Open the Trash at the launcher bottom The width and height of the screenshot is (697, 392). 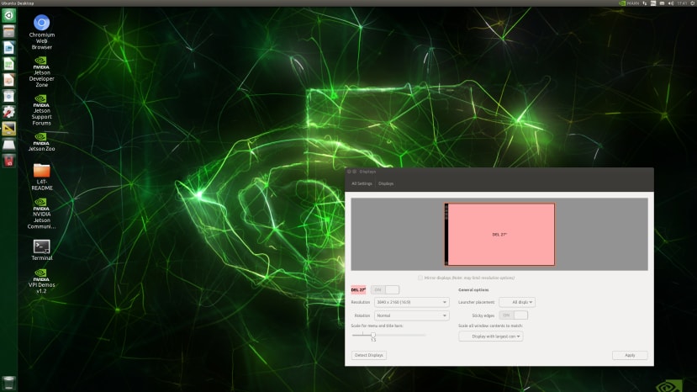pyautogui.click(x=8, y=383)
